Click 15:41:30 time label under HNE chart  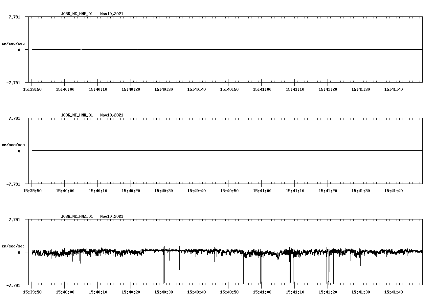pyautogui.click(x=361, y=89)
